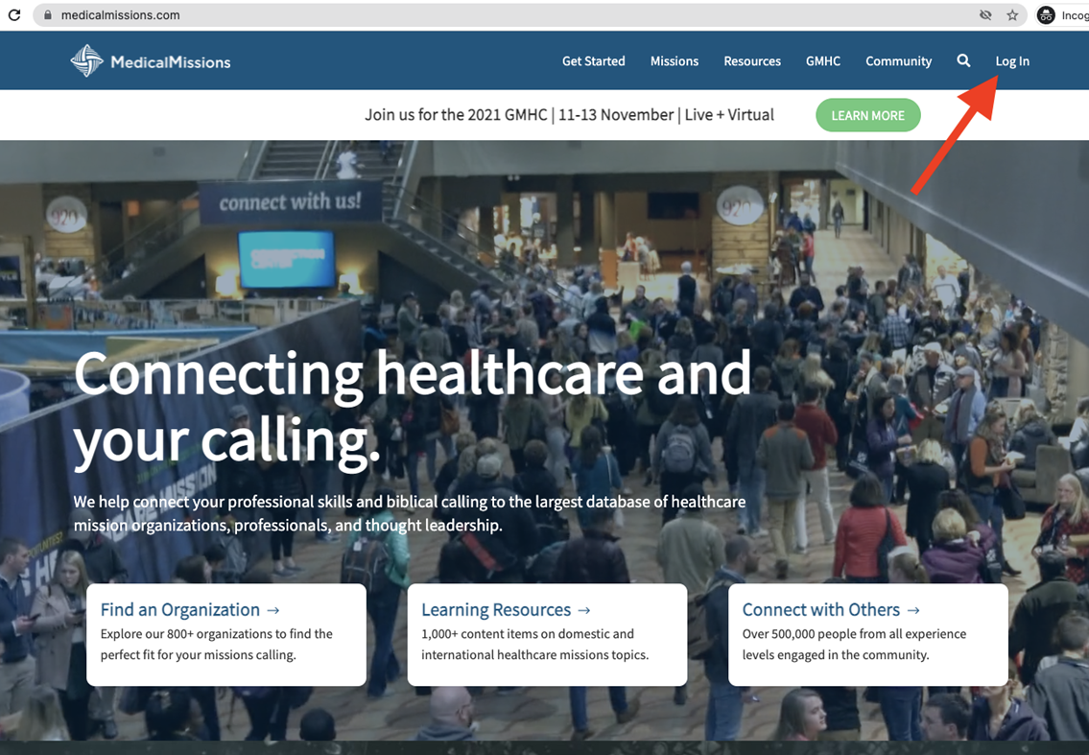Click the padlock icon in the address bar
1089x755 pixels.
click(46, 15)
